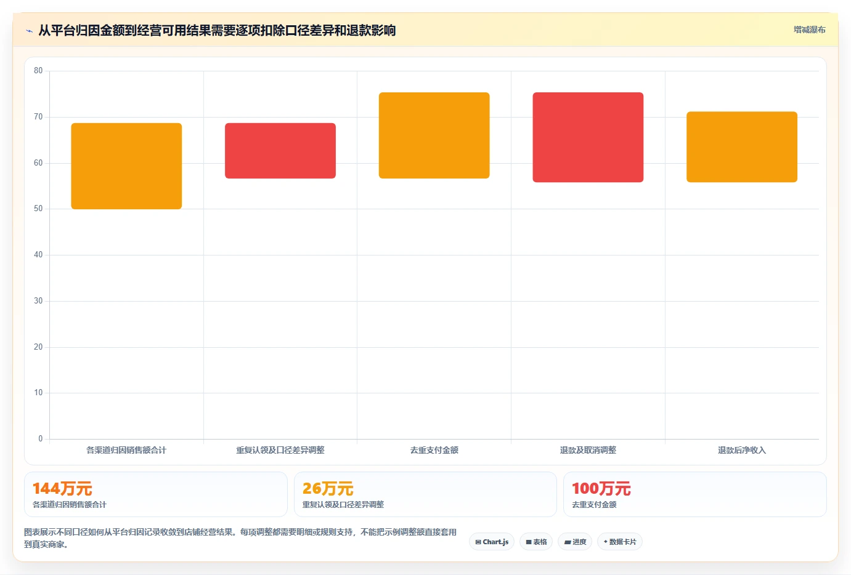This screenshot has width=851, height=575.
Task: Click the red bar for 退款及取消调整
Action: 588,137
